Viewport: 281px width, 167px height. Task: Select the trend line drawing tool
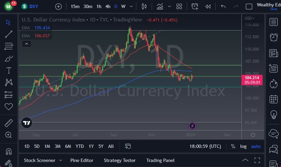coord(9,34)
